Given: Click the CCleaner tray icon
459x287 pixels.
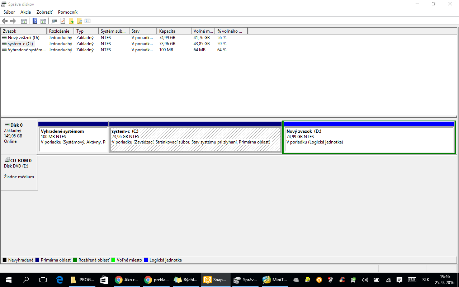Looking at the screenshot, I should click(342, 280).
